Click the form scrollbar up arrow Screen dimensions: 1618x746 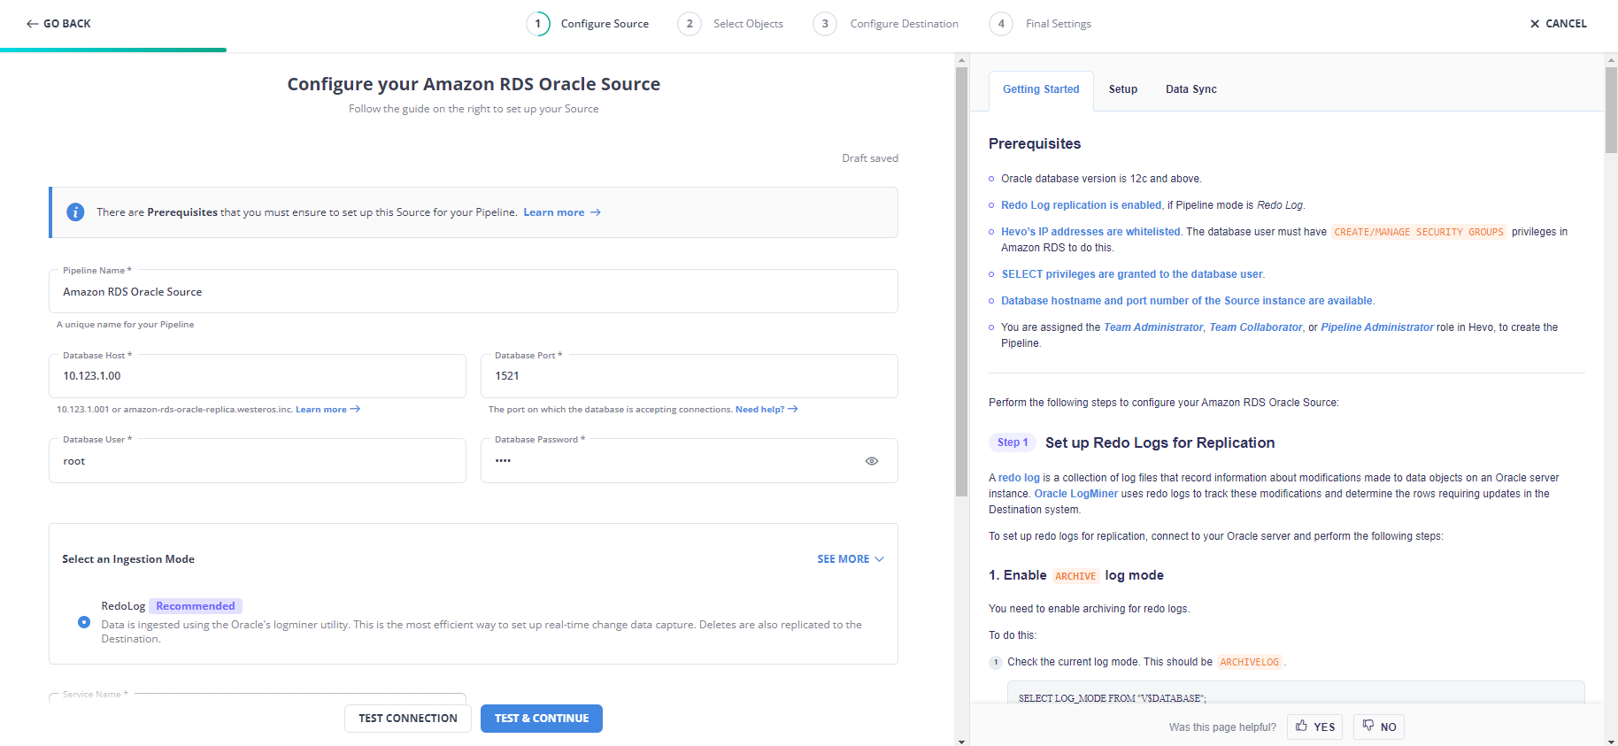[961, 60]
